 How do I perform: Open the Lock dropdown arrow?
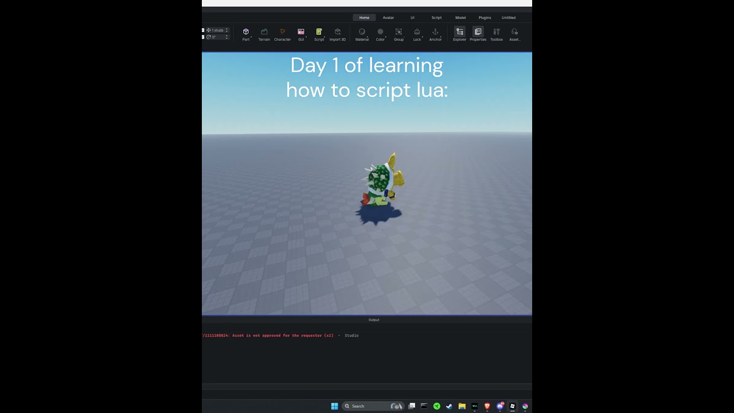[x=421, y=37]
